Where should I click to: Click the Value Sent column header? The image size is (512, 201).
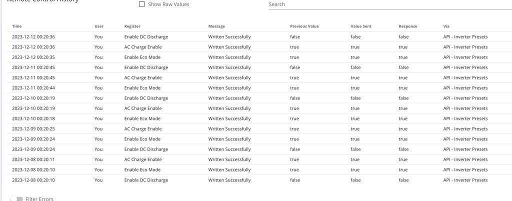[x=361, y=26]
